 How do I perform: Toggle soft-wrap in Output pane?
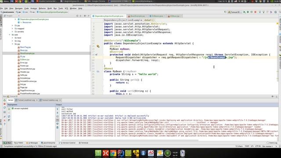point(58,116)
